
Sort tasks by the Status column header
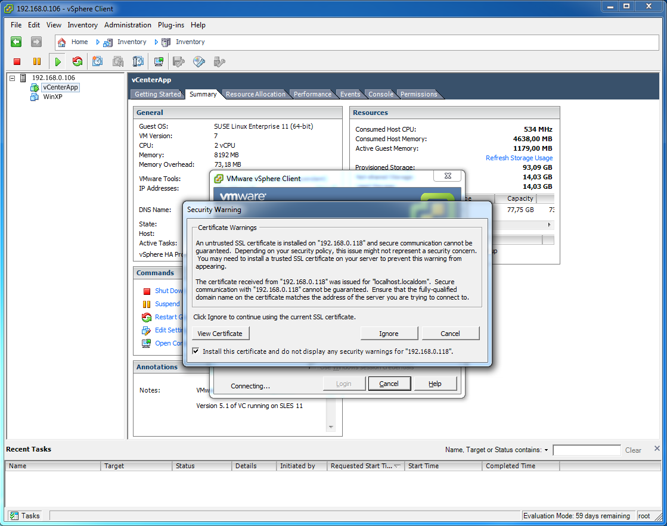point(201,466)
